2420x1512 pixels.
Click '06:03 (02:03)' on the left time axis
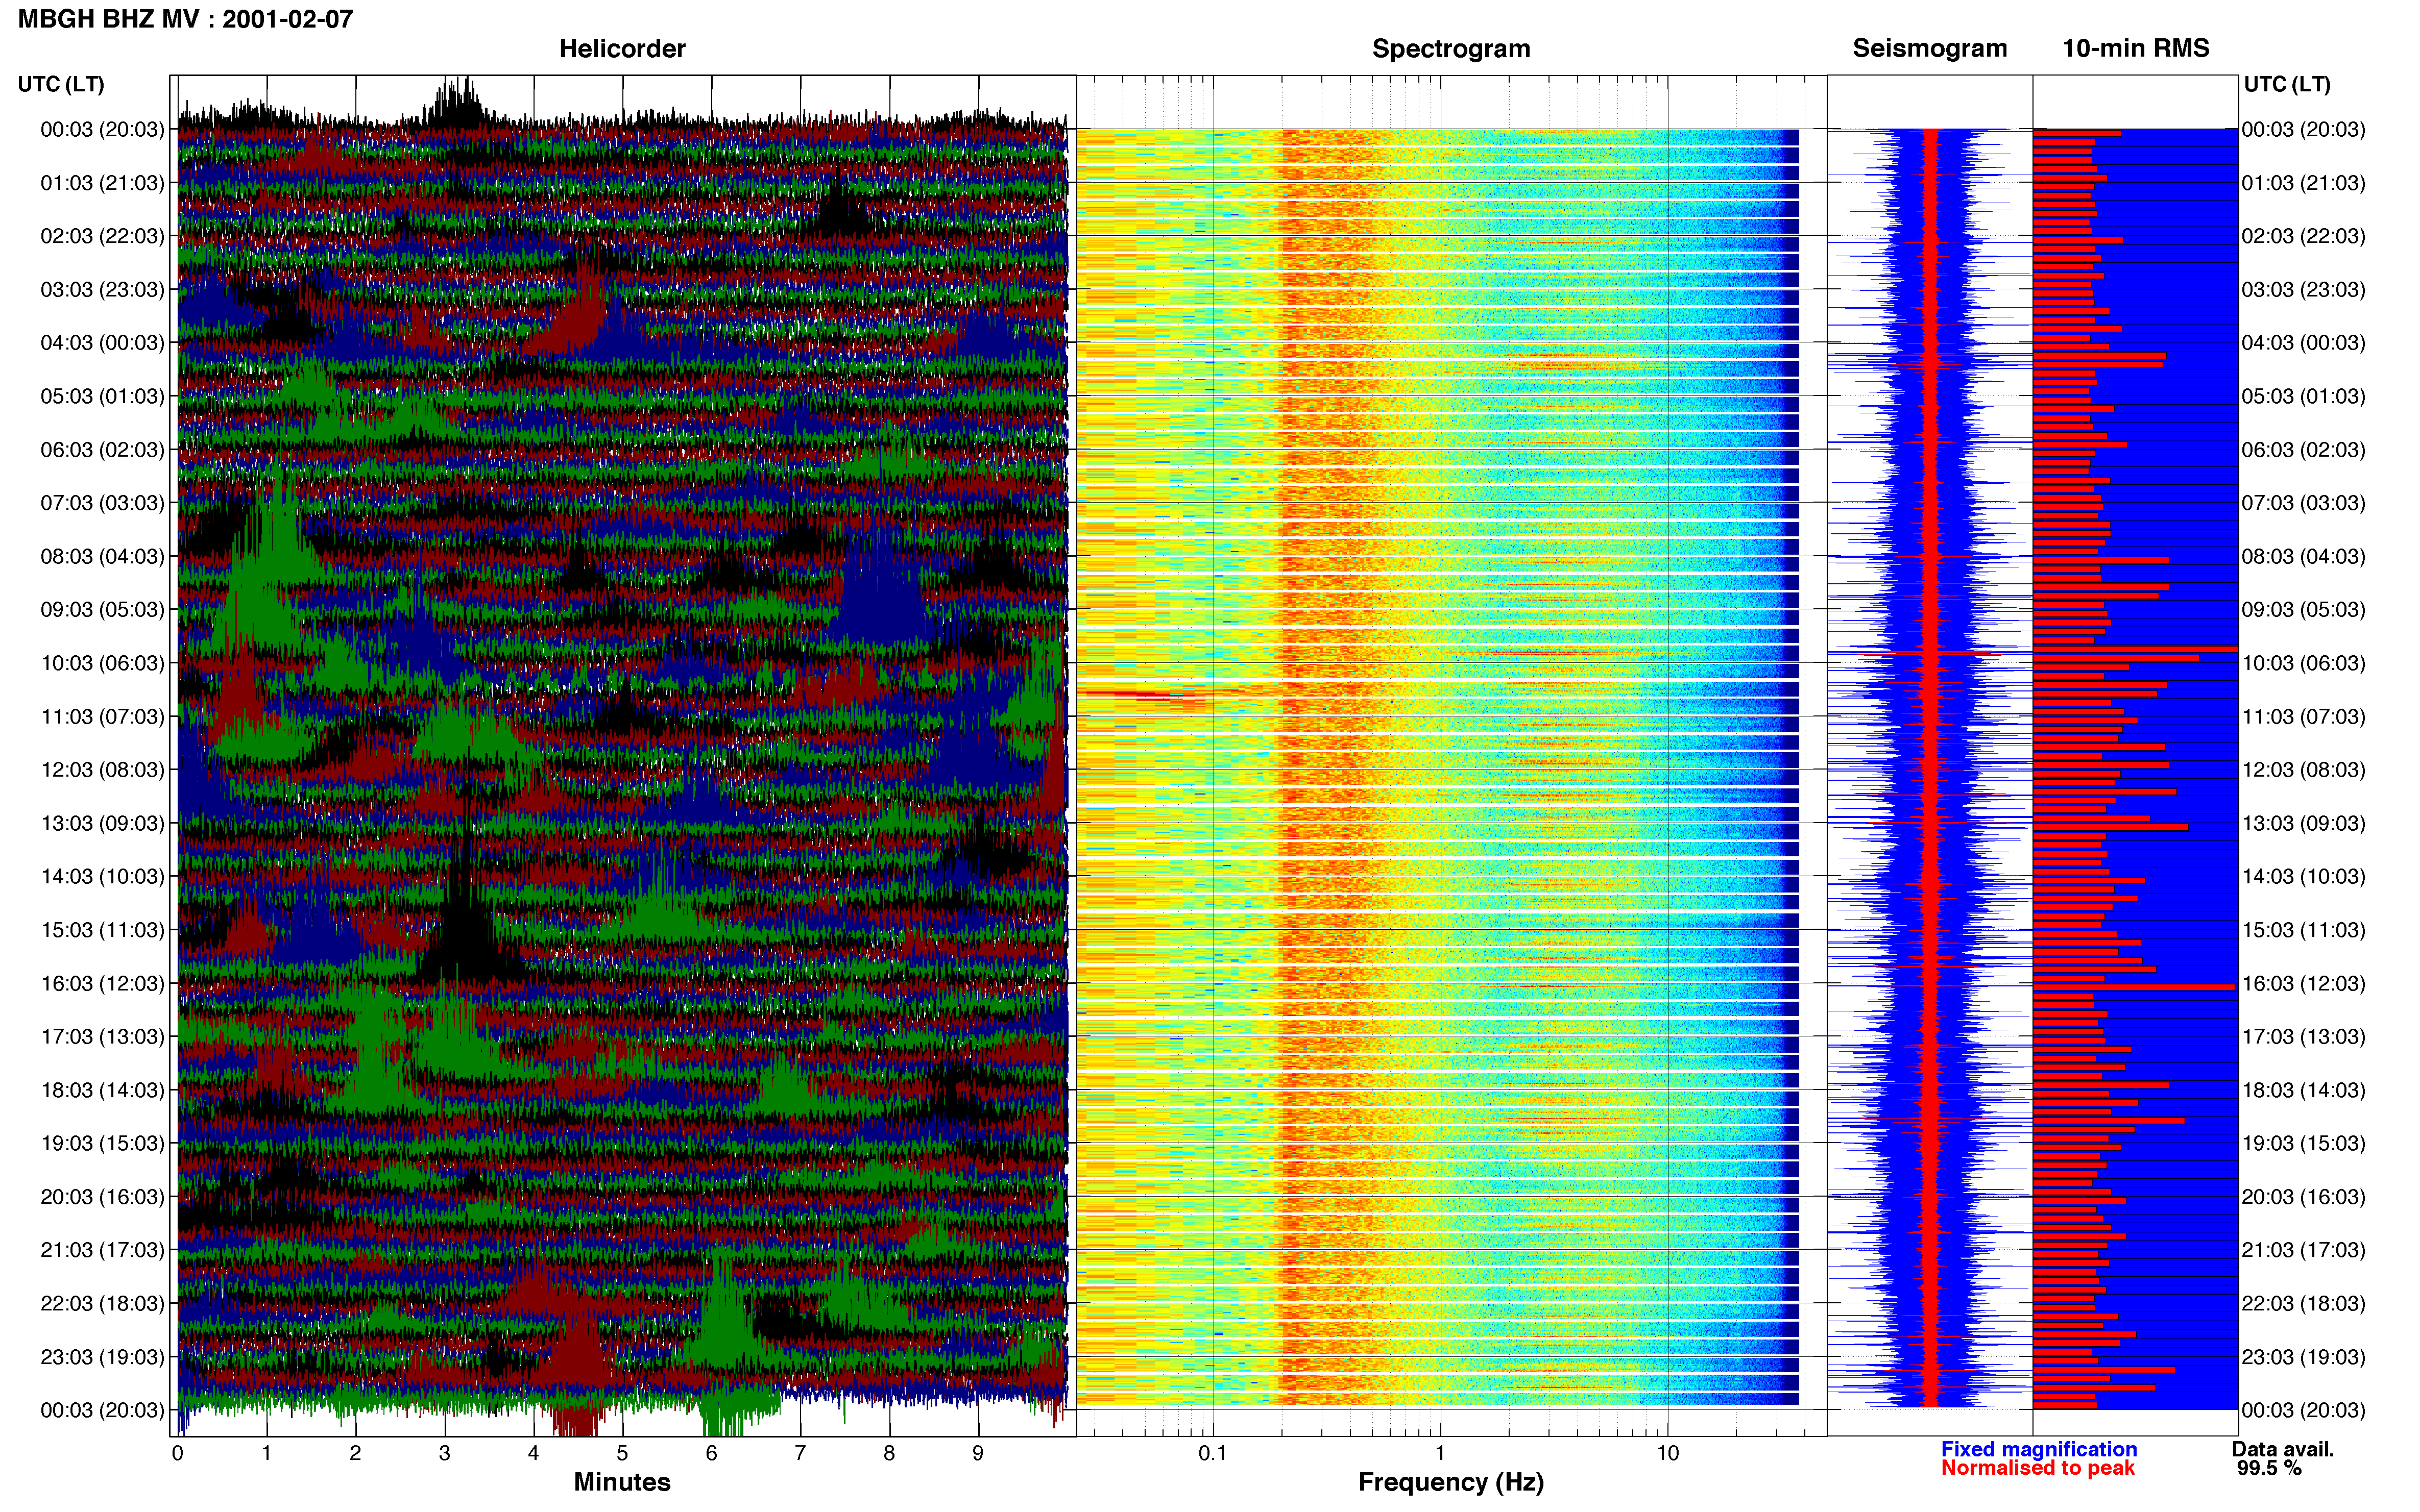click(x=102, y=450)
